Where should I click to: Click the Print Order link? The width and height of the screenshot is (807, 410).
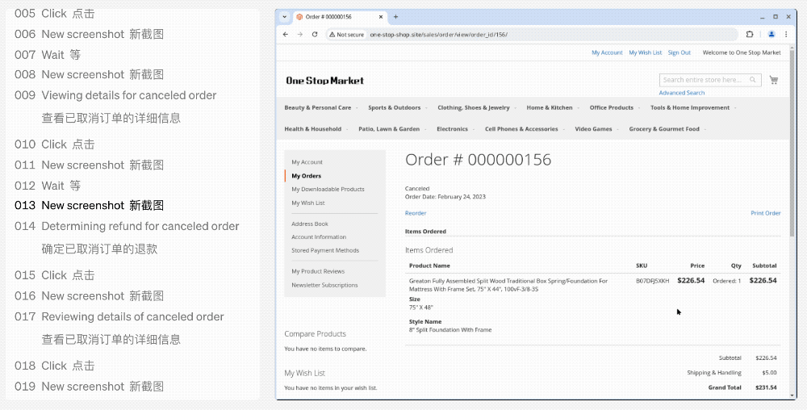click(765, 213)
